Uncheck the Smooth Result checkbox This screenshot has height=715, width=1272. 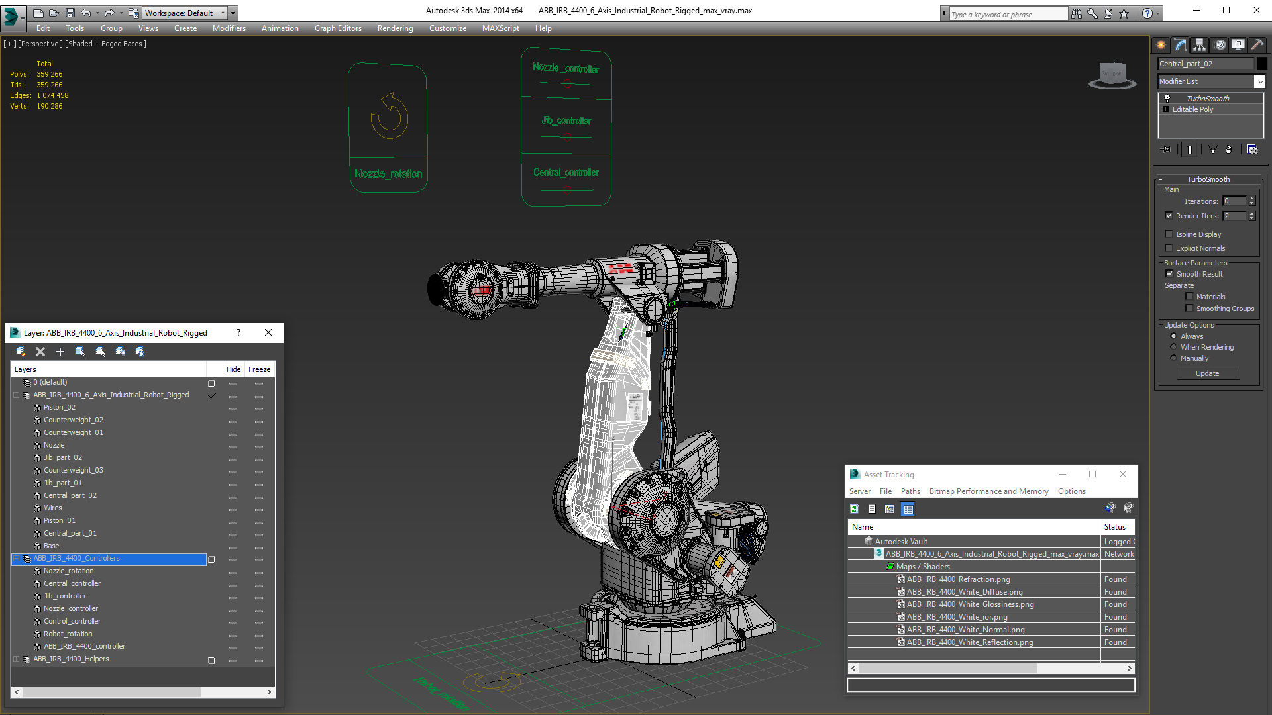[1169, 274]
